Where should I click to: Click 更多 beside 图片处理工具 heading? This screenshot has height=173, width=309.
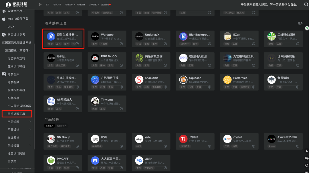(x=300, y=23)
